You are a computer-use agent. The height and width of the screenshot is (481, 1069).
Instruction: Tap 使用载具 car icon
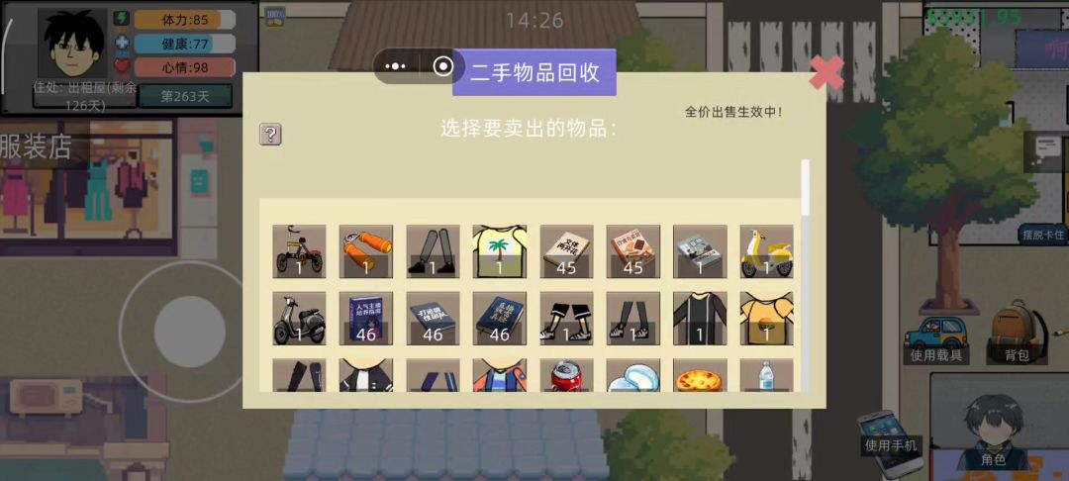tap(935, 339)
